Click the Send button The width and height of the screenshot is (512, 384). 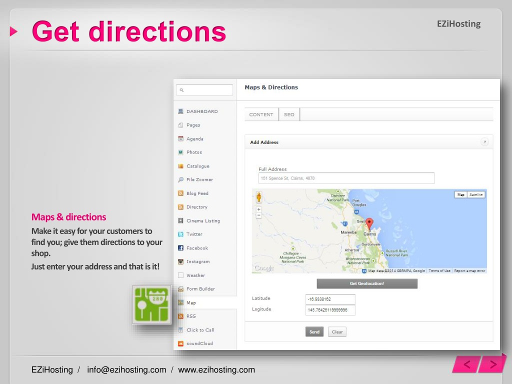pos(314,332)
